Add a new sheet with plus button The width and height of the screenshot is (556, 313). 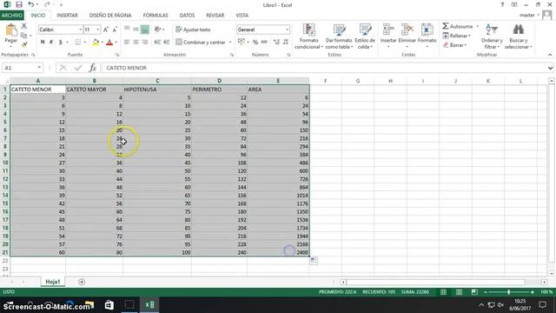(82, 282)
